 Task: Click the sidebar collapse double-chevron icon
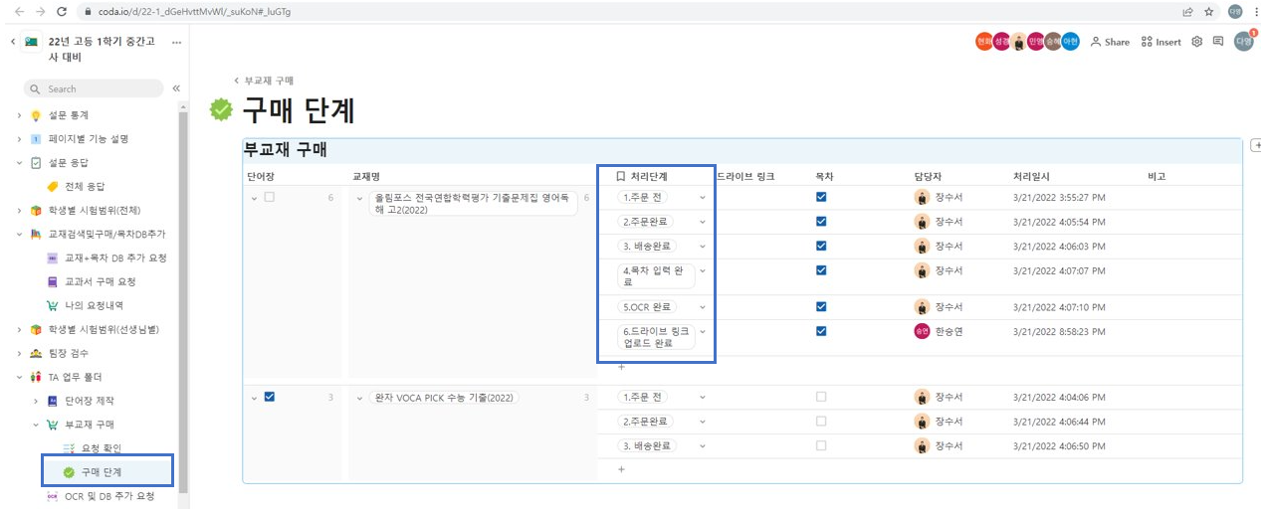coord(176,88)
